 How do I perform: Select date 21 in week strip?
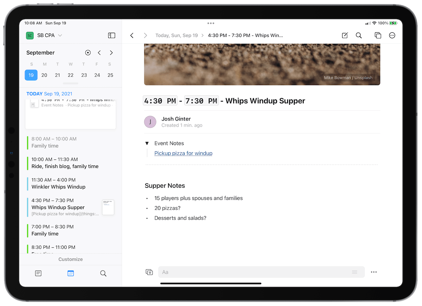point(57,75)
